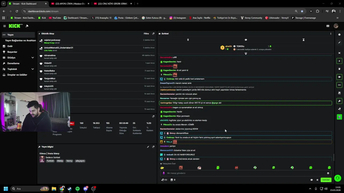The height and width of the screenshot is (193, 344).
Task: Click the shop icon with 0 count
Action: (173, 180)
